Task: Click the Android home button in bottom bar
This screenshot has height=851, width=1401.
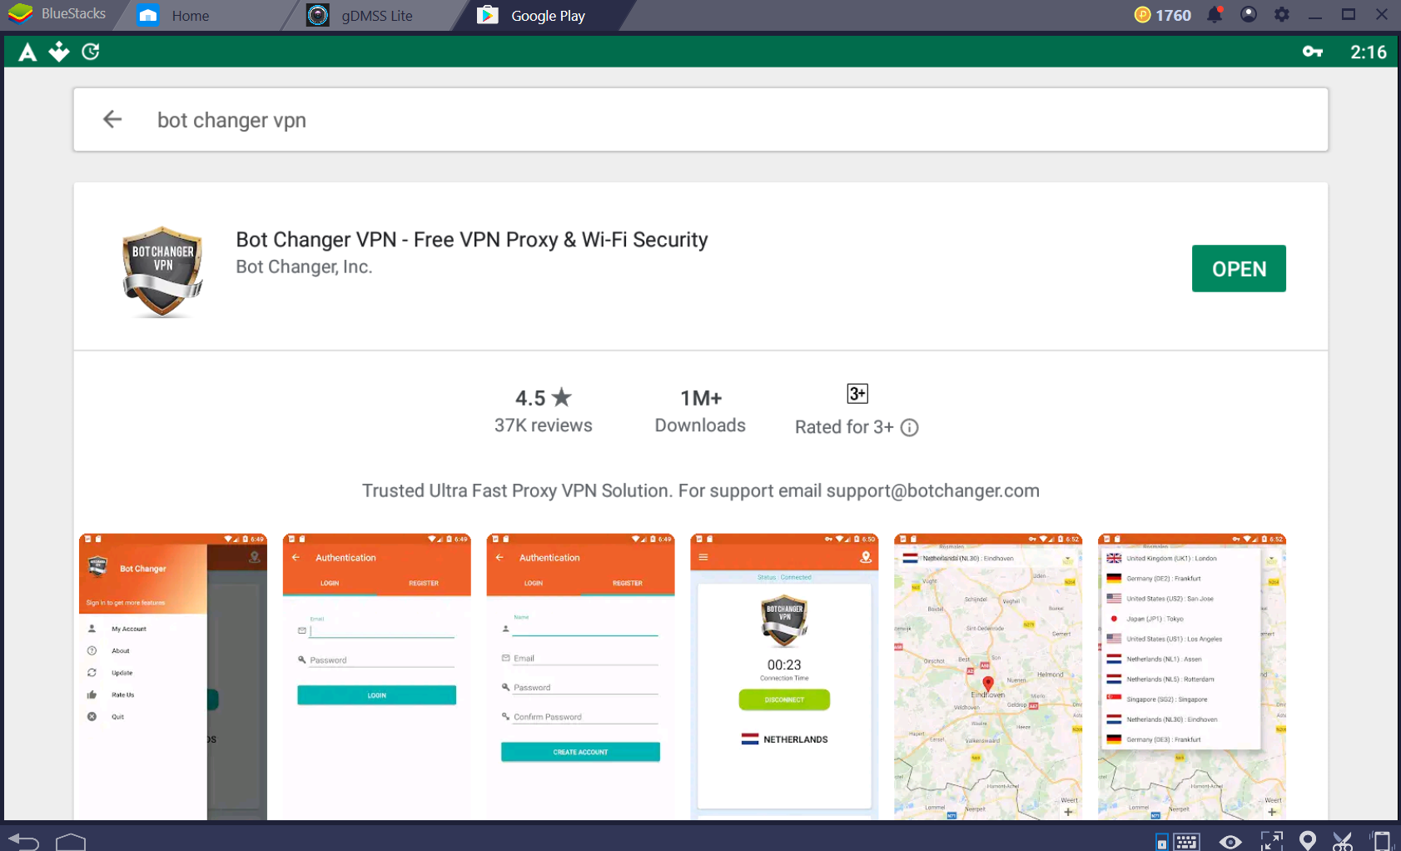Action: click(71, 842)
